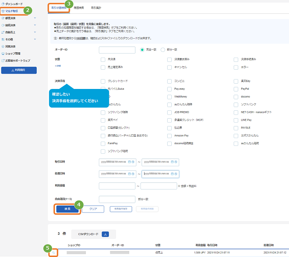This screenshot has width=289, height=257.
Task: Tick the FamiPay checkbox
Action: (x=103, y=144)
